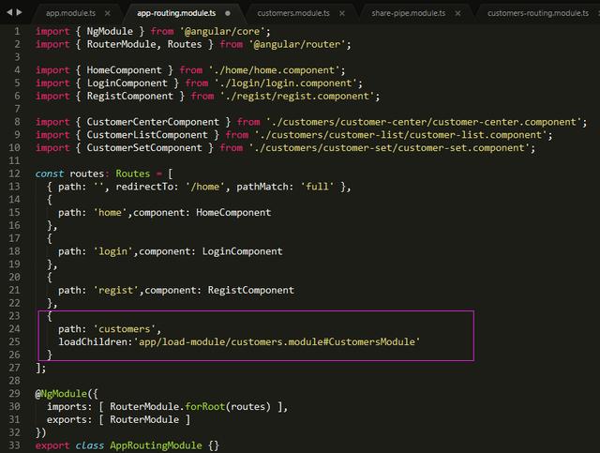Click 'full' pathMatch value
The width and height of the screenshot is (600, 453).
(317, 187)
